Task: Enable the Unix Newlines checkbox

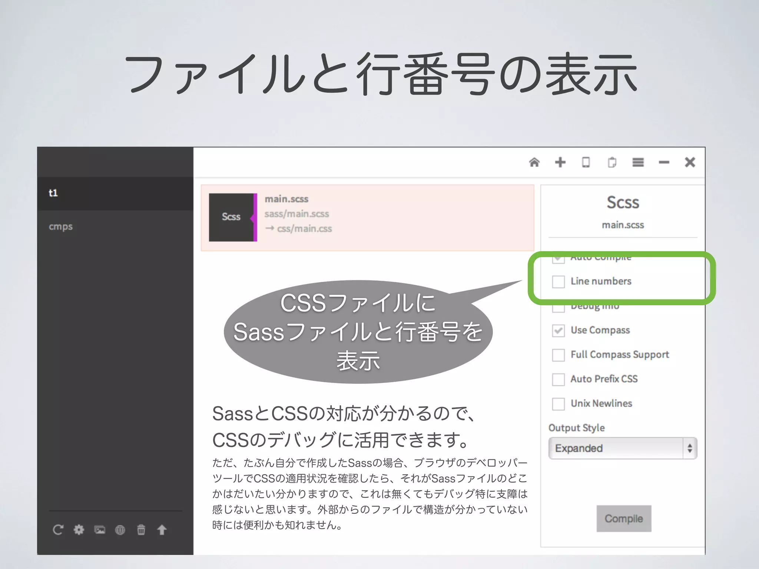Action: tap(559, 404)
